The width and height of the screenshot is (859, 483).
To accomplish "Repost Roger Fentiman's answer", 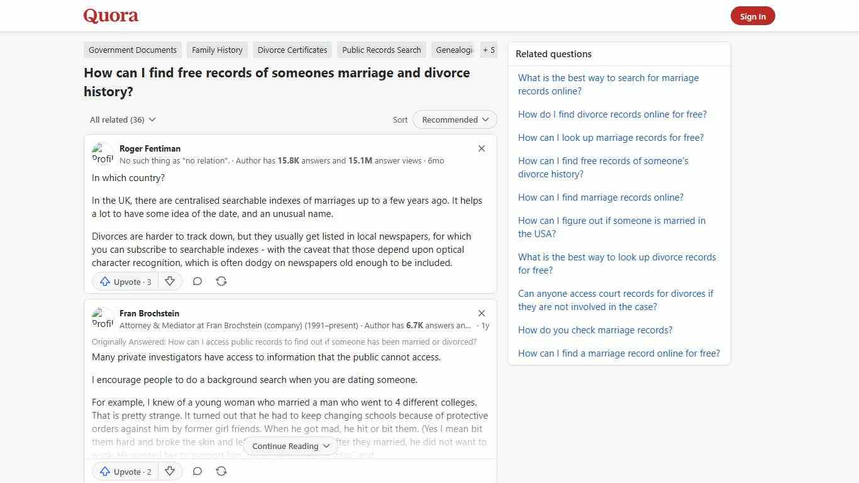I will click(x=221, y=281).
